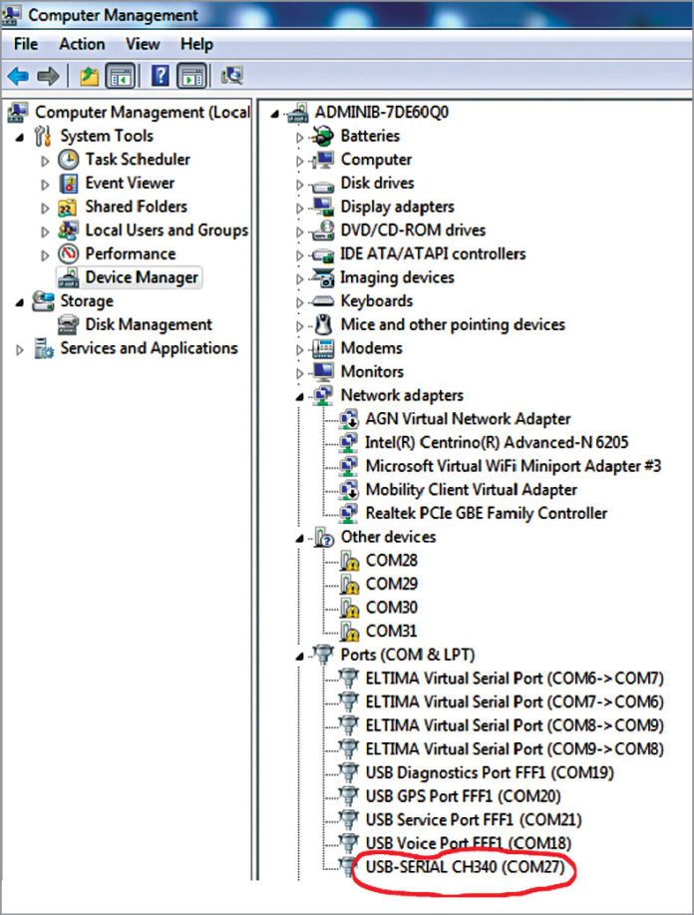
Task: Collapse the Network adapters category
Action: [300, 396]
